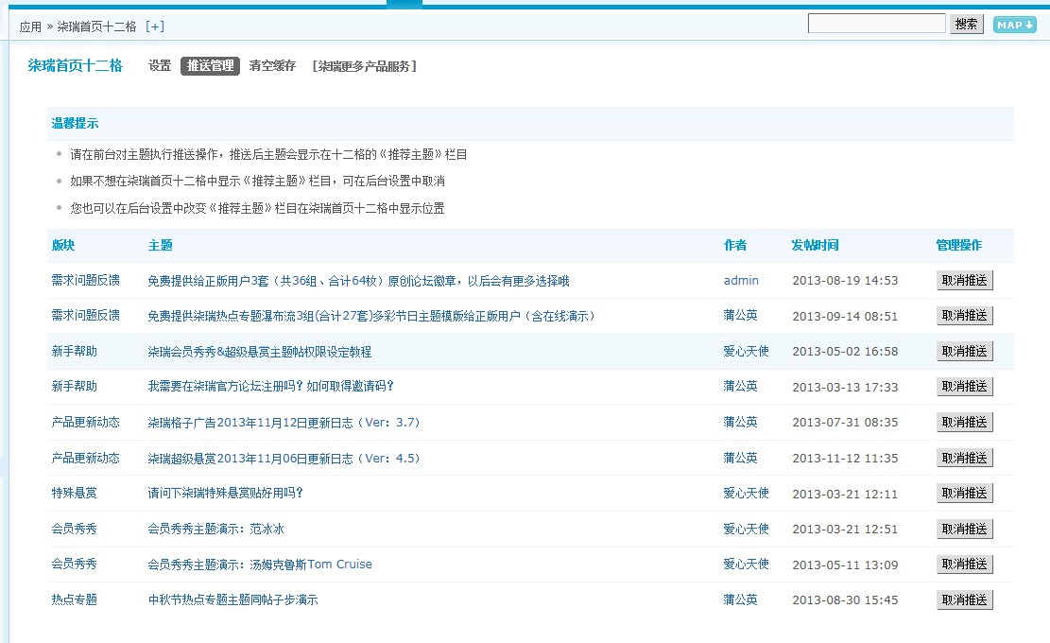Open the 柒瑞格子广告 update log topic

point(284,423)
